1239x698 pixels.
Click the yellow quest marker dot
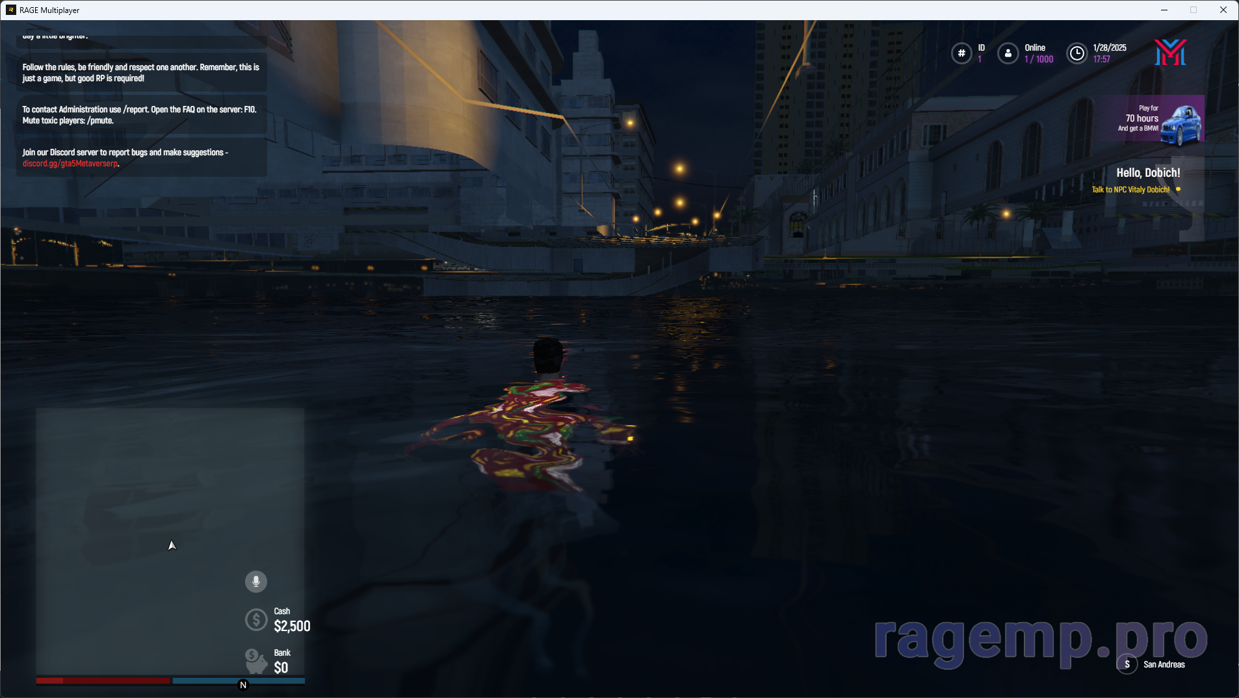1178,189
